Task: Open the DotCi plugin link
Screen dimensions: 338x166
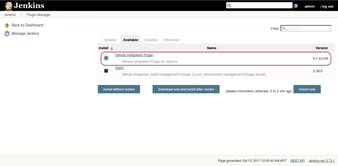Action: [119, 68]
